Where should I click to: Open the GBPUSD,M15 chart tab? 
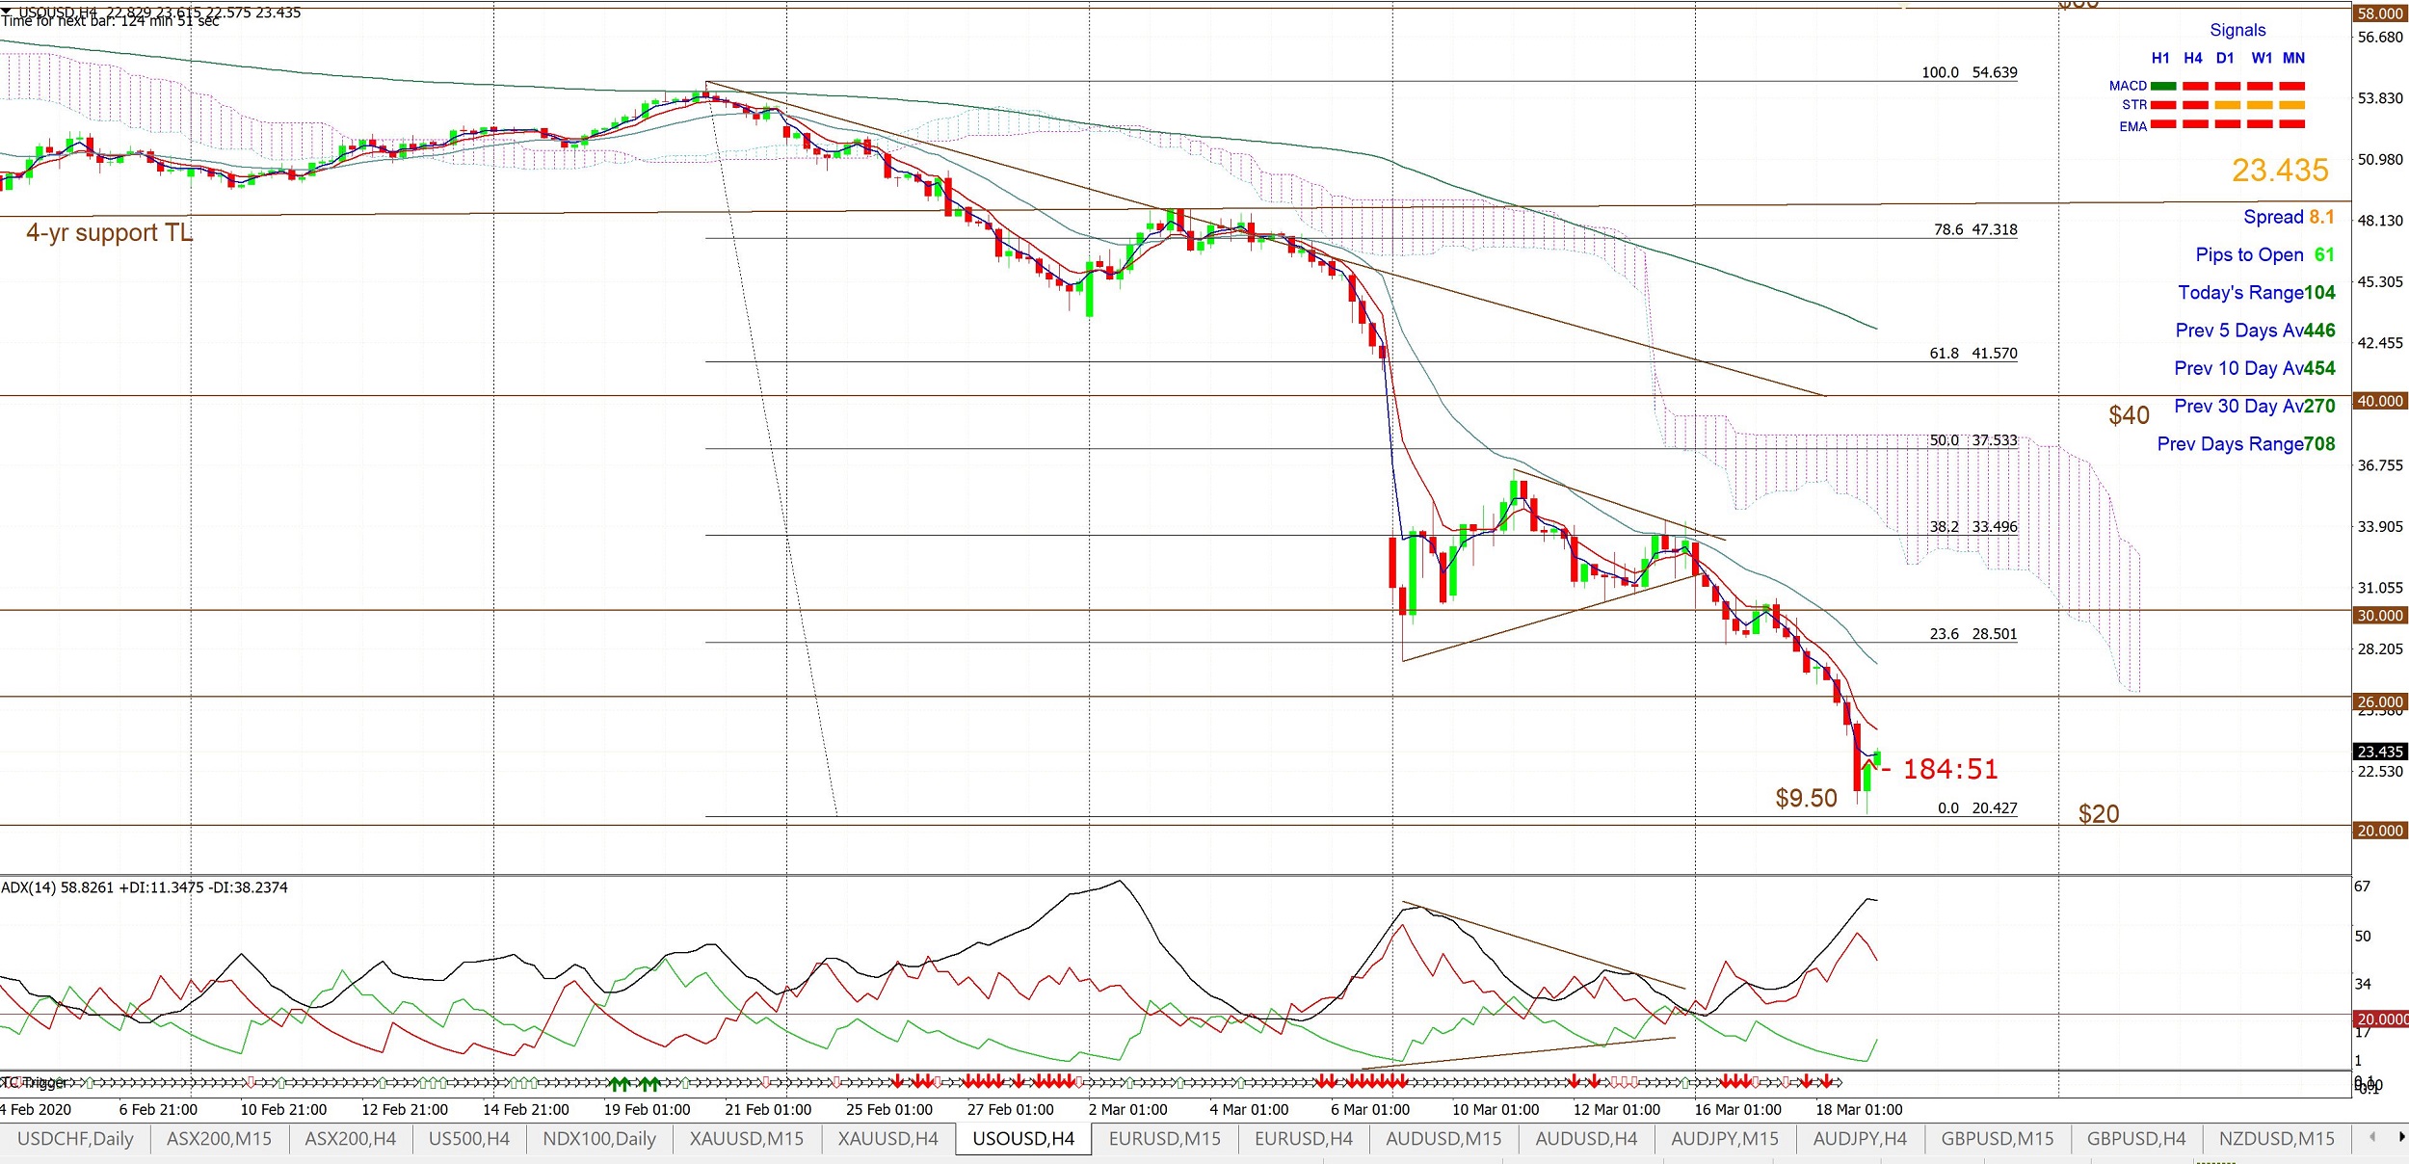[x=1998, y=1139]
